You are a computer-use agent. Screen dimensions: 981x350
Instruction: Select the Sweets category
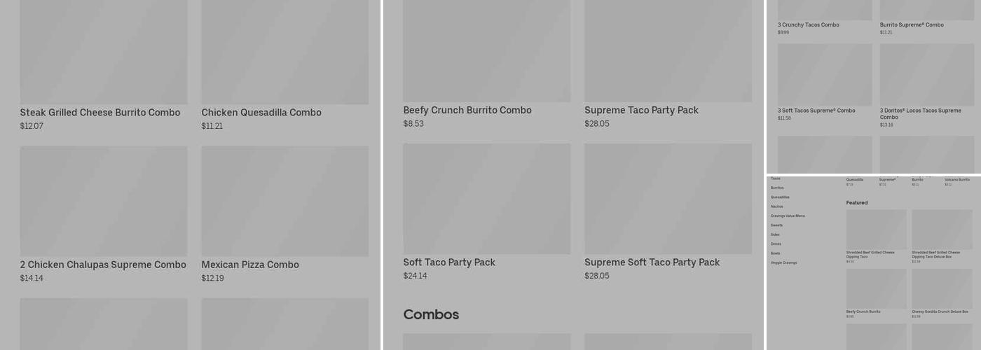776,225
